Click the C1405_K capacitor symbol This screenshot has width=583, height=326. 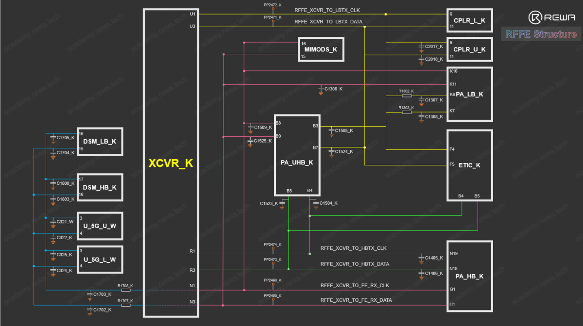click(x=421, y=258)
